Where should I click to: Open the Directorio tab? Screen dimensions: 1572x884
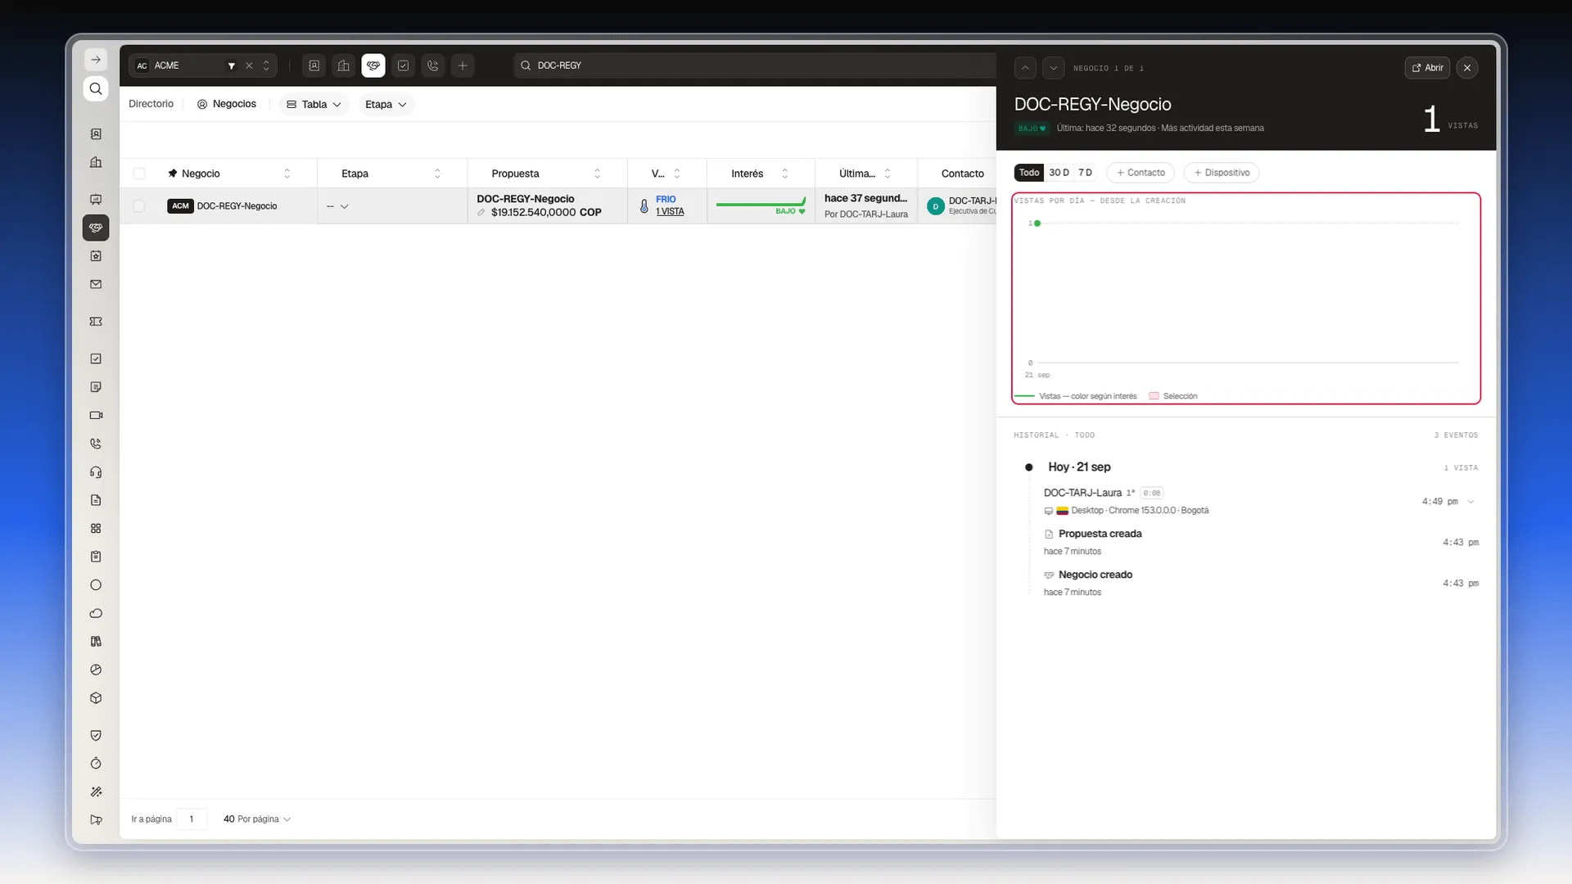click(x=151, y=104)
